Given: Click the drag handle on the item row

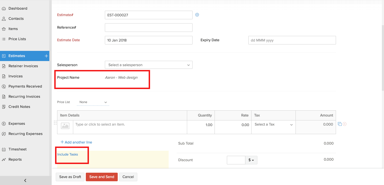Looking at the screenshot, I should (x=55, y=123).
